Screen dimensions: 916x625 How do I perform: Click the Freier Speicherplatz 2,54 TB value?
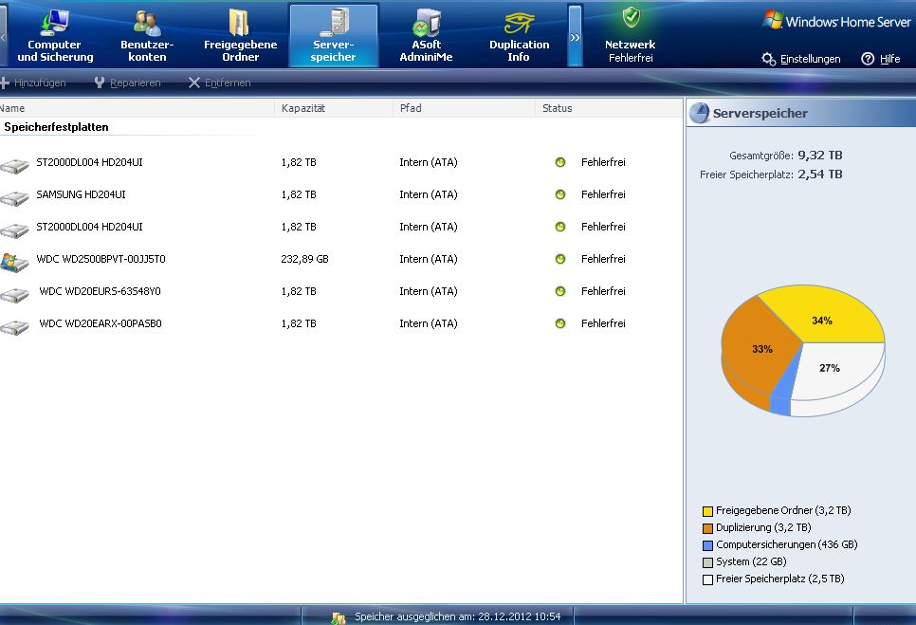pos(819,175)
